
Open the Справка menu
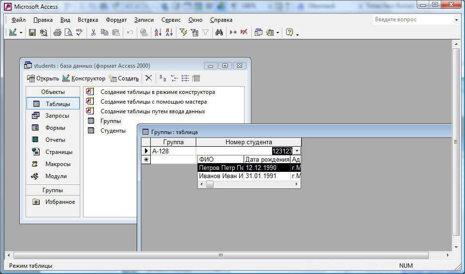(x=221, y=20)
